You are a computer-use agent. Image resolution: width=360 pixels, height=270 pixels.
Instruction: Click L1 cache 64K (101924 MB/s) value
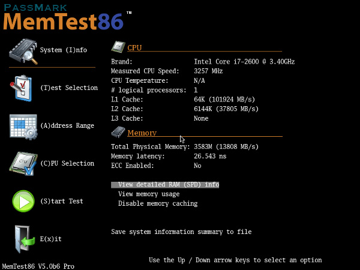click(x=224, y=100)
